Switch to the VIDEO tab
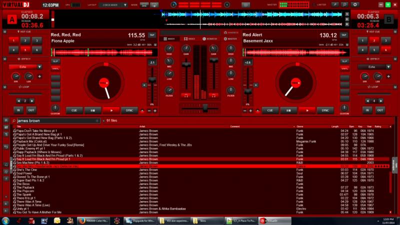Image resolution: width=400 pixels, height=225 pixels. coord(189,39)
